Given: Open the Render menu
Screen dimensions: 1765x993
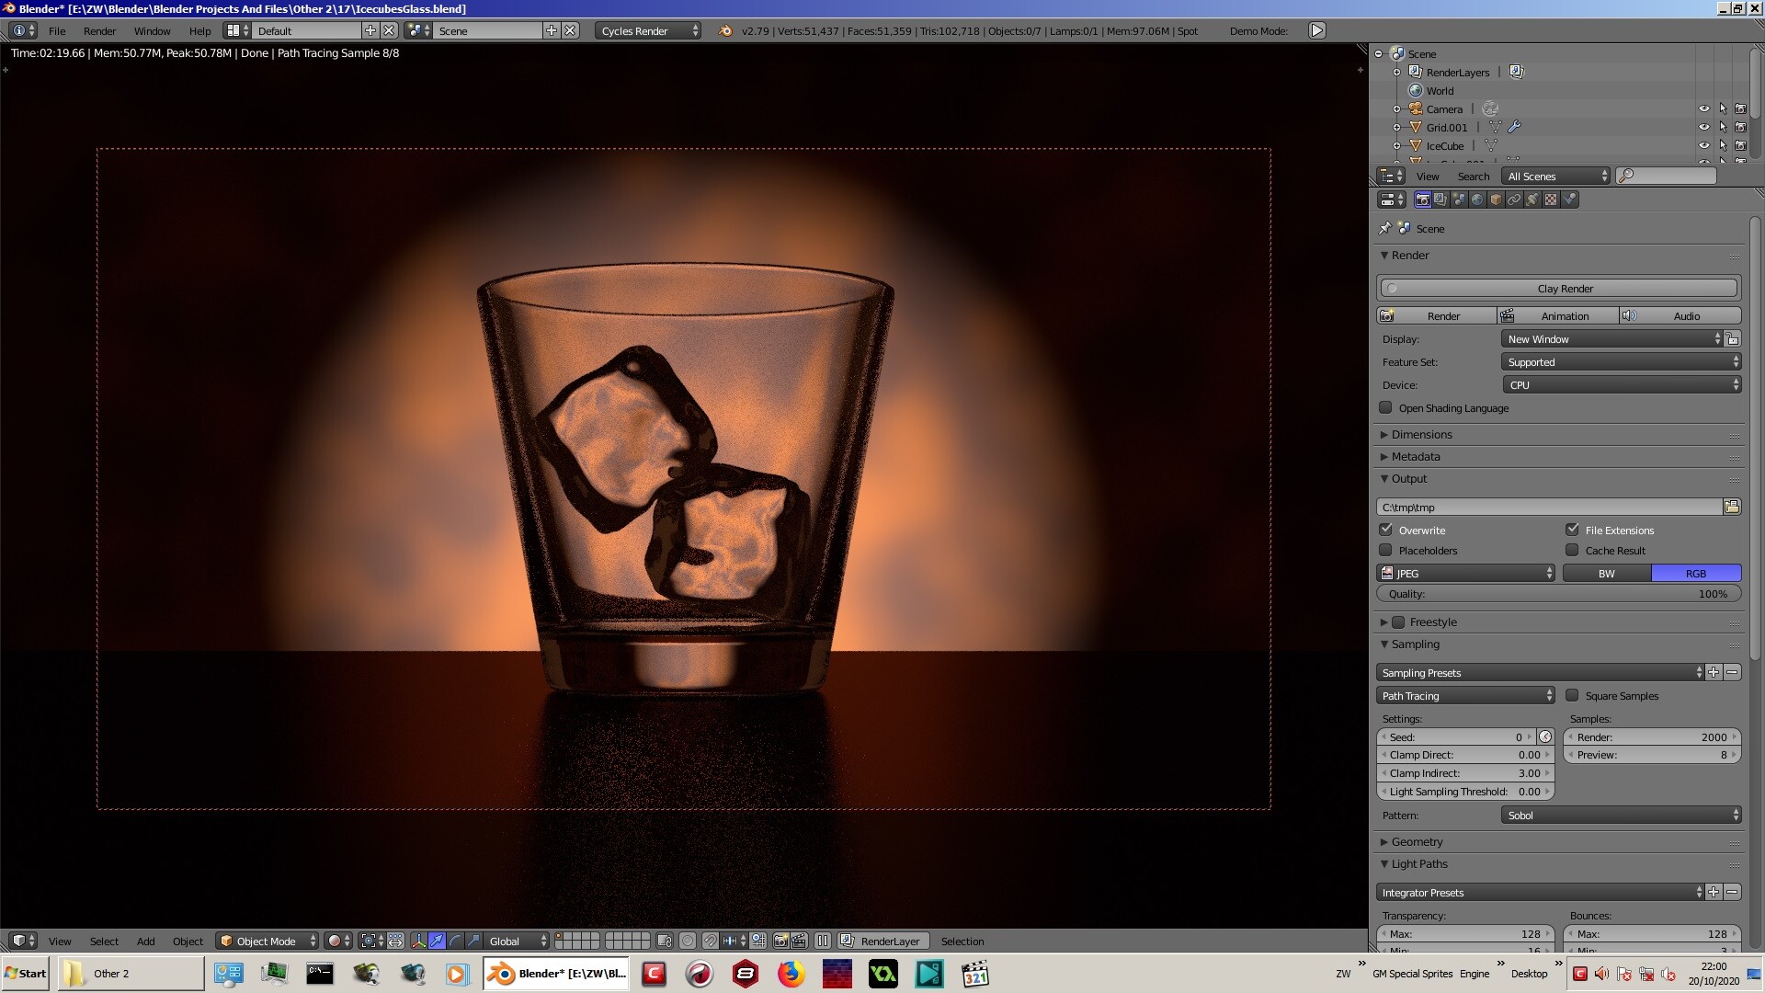Looking at the screenshot, I should (99, 30).
